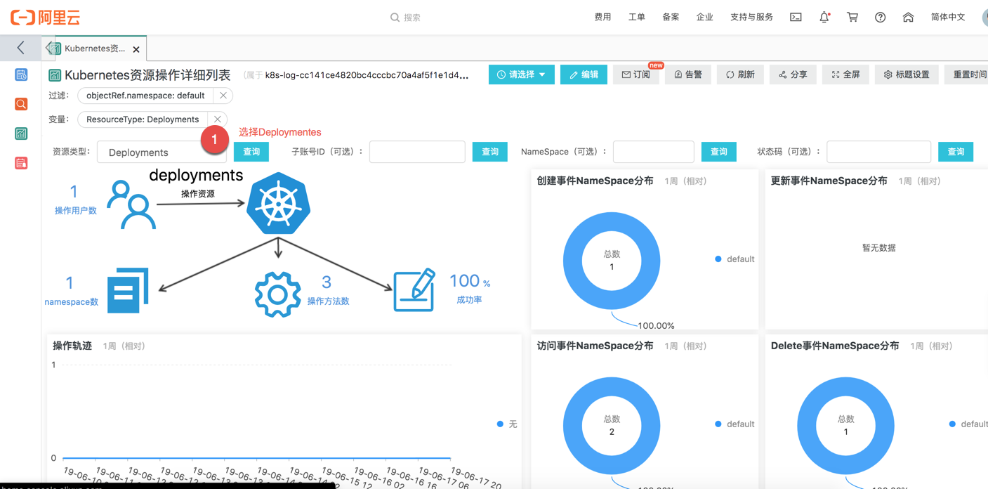Open the shopping cart in top bar
The width and height of the screenshot is (988, 489).
[x=852, y=16]
